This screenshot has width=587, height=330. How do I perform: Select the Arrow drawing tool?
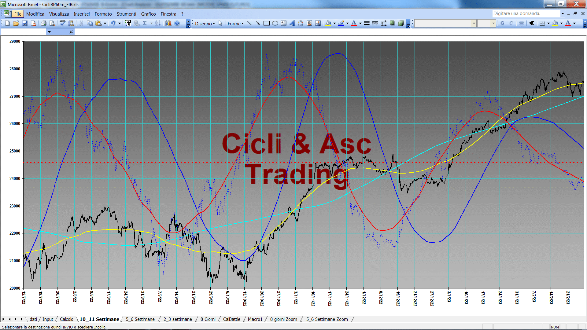coord(258,23)
